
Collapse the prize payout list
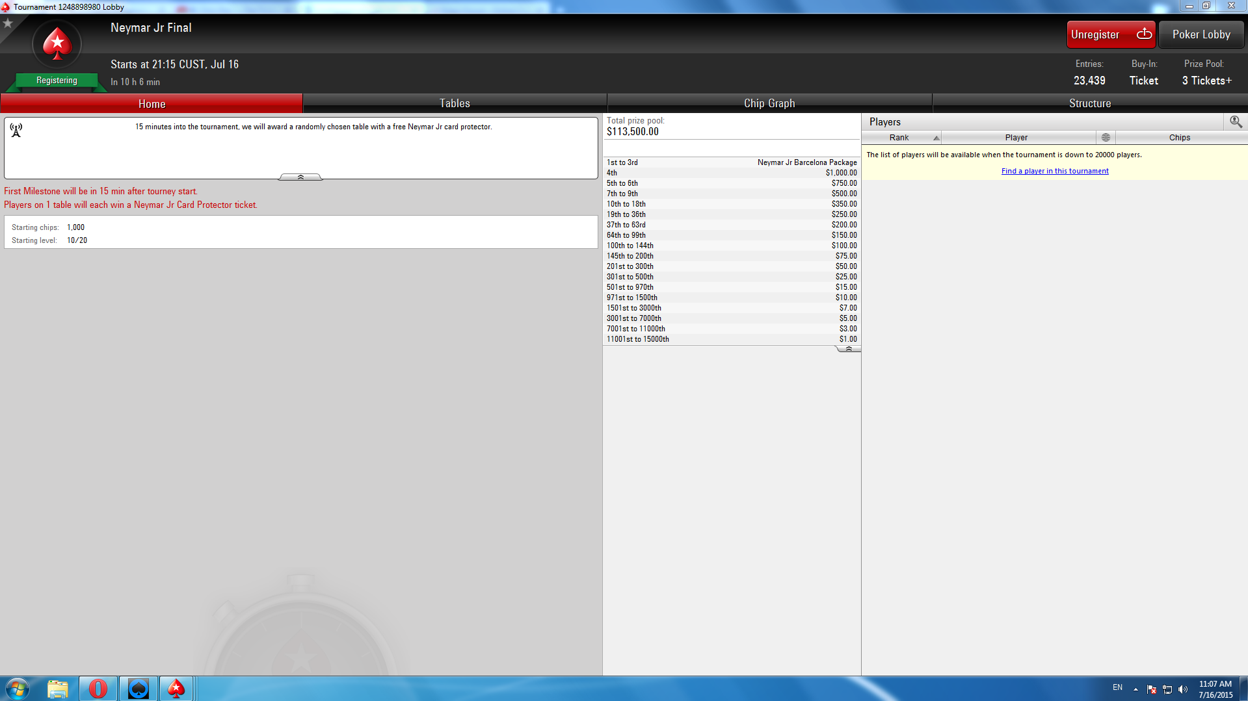tap(848, 349)
